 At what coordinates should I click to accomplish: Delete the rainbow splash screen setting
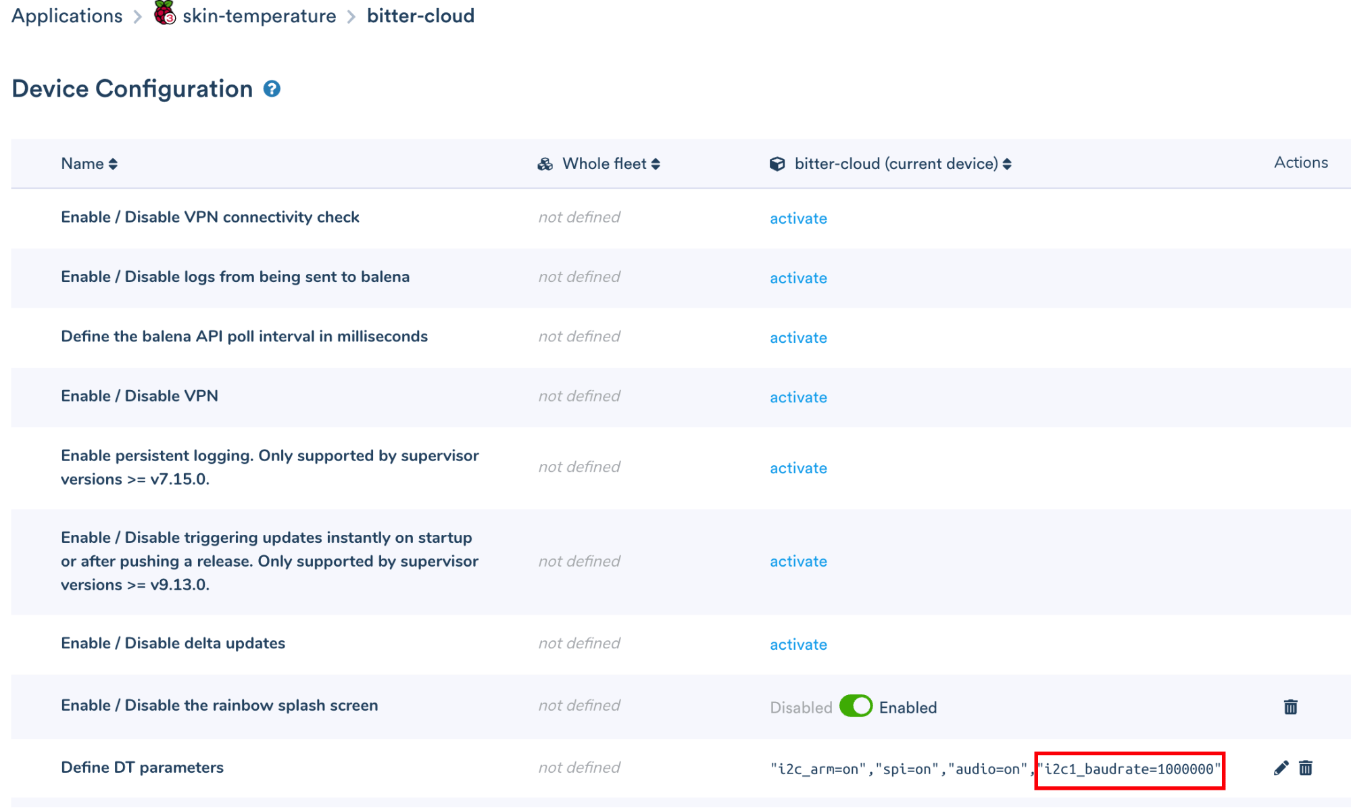tap(1290, 707)
